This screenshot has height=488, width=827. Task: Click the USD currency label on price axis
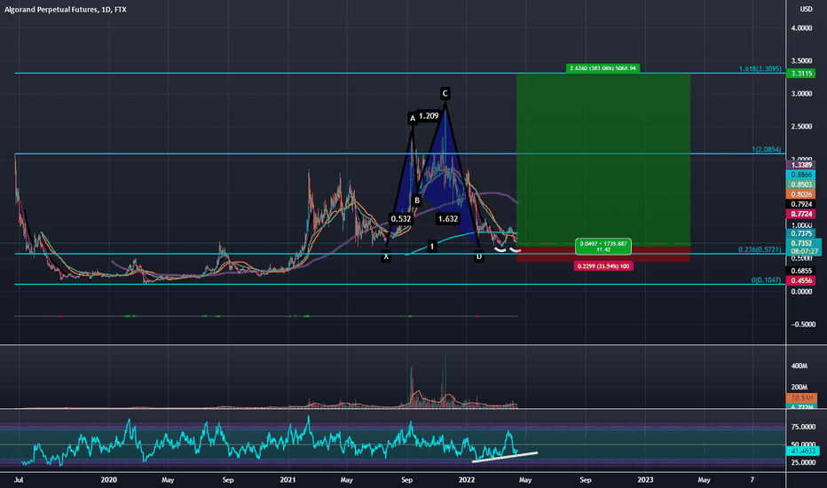[806, 9]
